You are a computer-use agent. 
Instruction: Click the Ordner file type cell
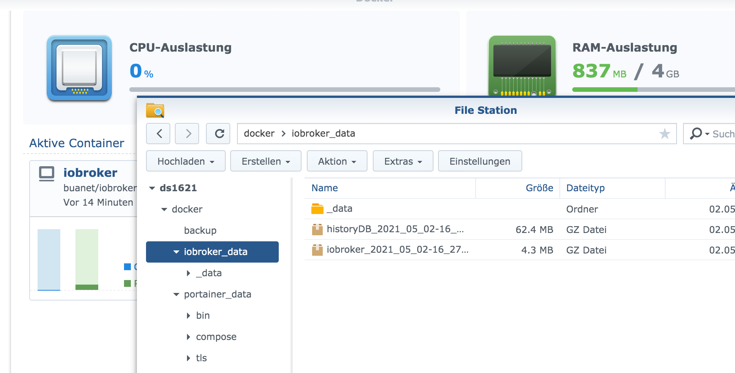(582, 209)
